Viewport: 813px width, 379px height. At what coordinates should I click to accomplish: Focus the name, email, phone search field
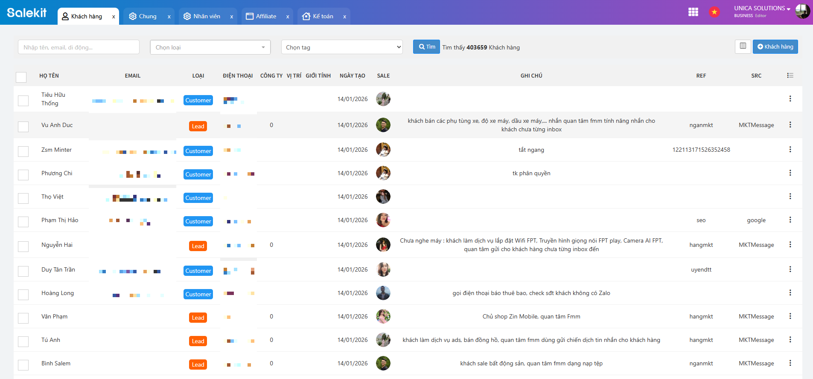(x=79, y=47)
